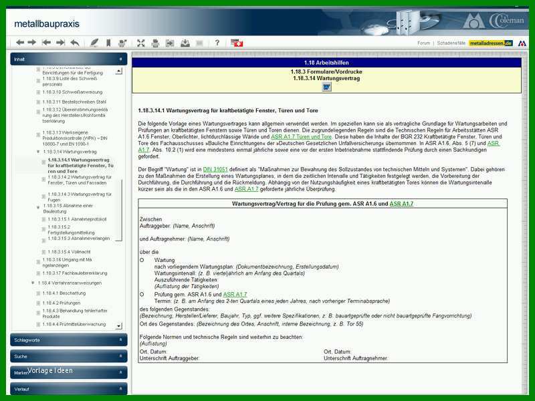Select 1.18.4.2 Prüfungen

click(x=62, y=303)
